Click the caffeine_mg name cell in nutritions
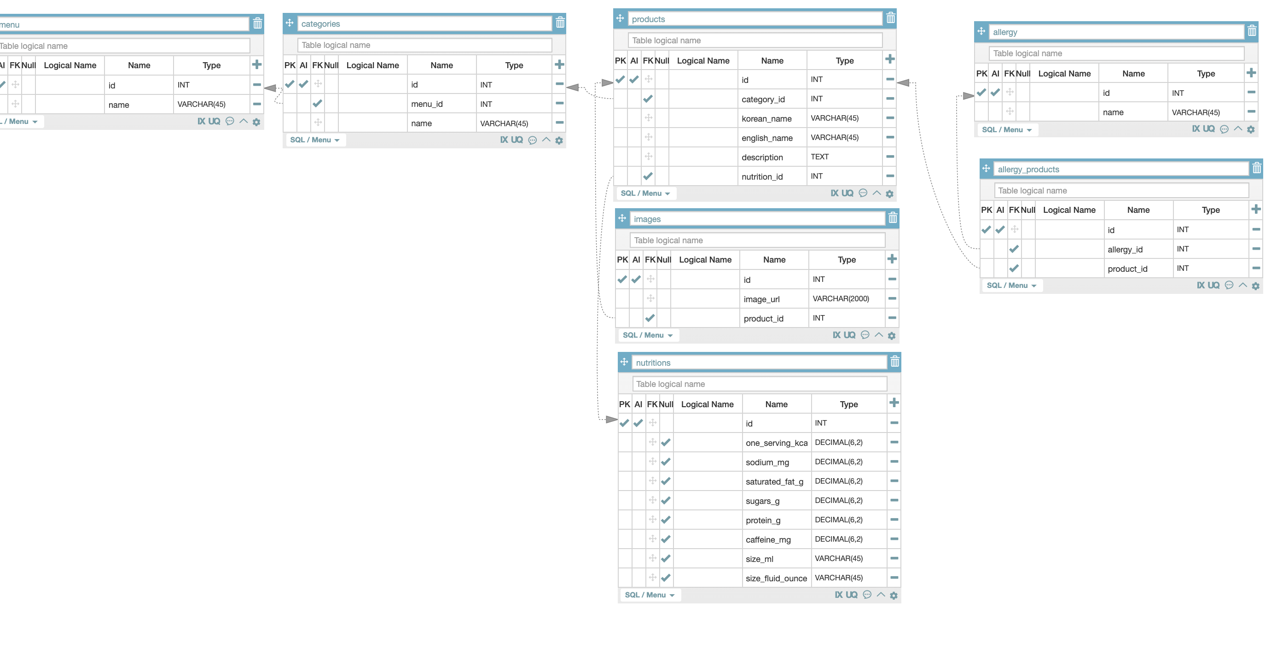The image size is (1277, 655). [777, 539]
